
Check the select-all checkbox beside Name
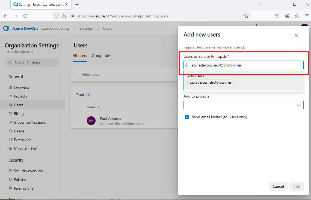(x=78, y=107)
